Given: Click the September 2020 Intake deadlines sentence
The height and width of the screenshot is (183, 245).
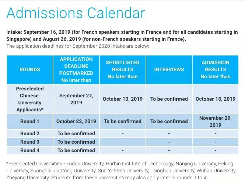Looking at the screenshot, I should pos(78,46).
